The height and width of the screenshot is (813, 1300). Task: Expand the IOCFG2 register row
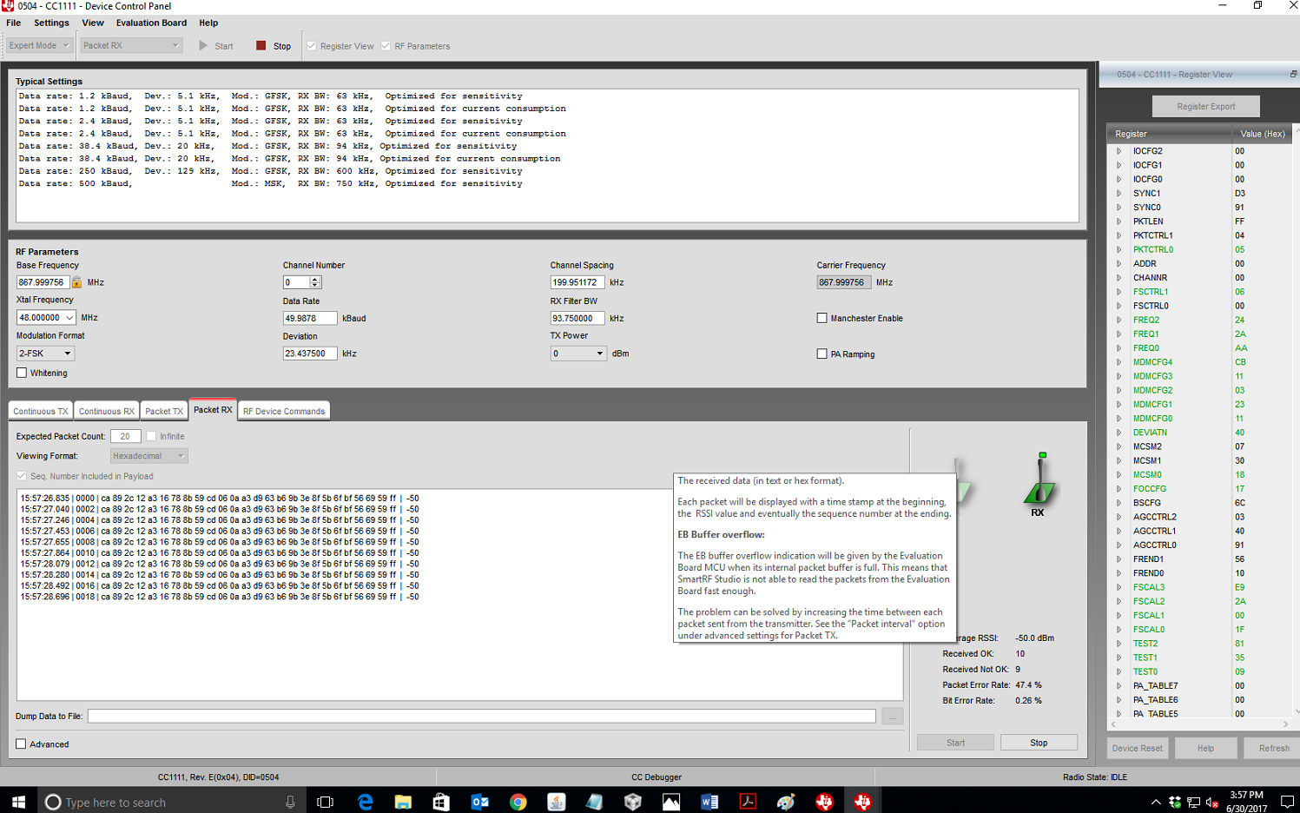[x=1119, y=151]
